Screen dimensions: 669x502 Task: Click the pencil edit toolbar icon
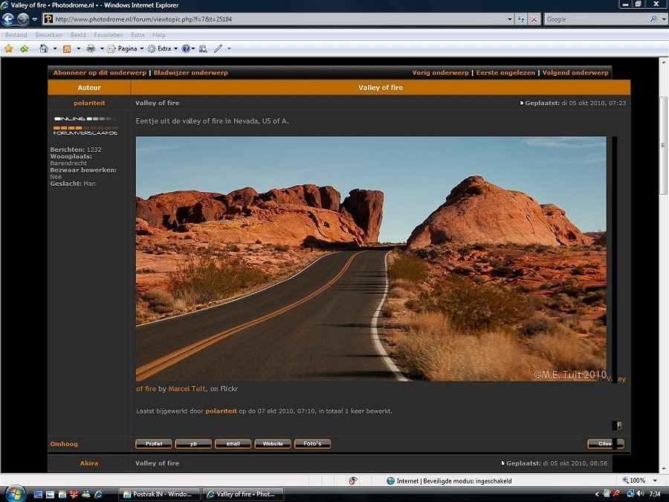point(218,48)
